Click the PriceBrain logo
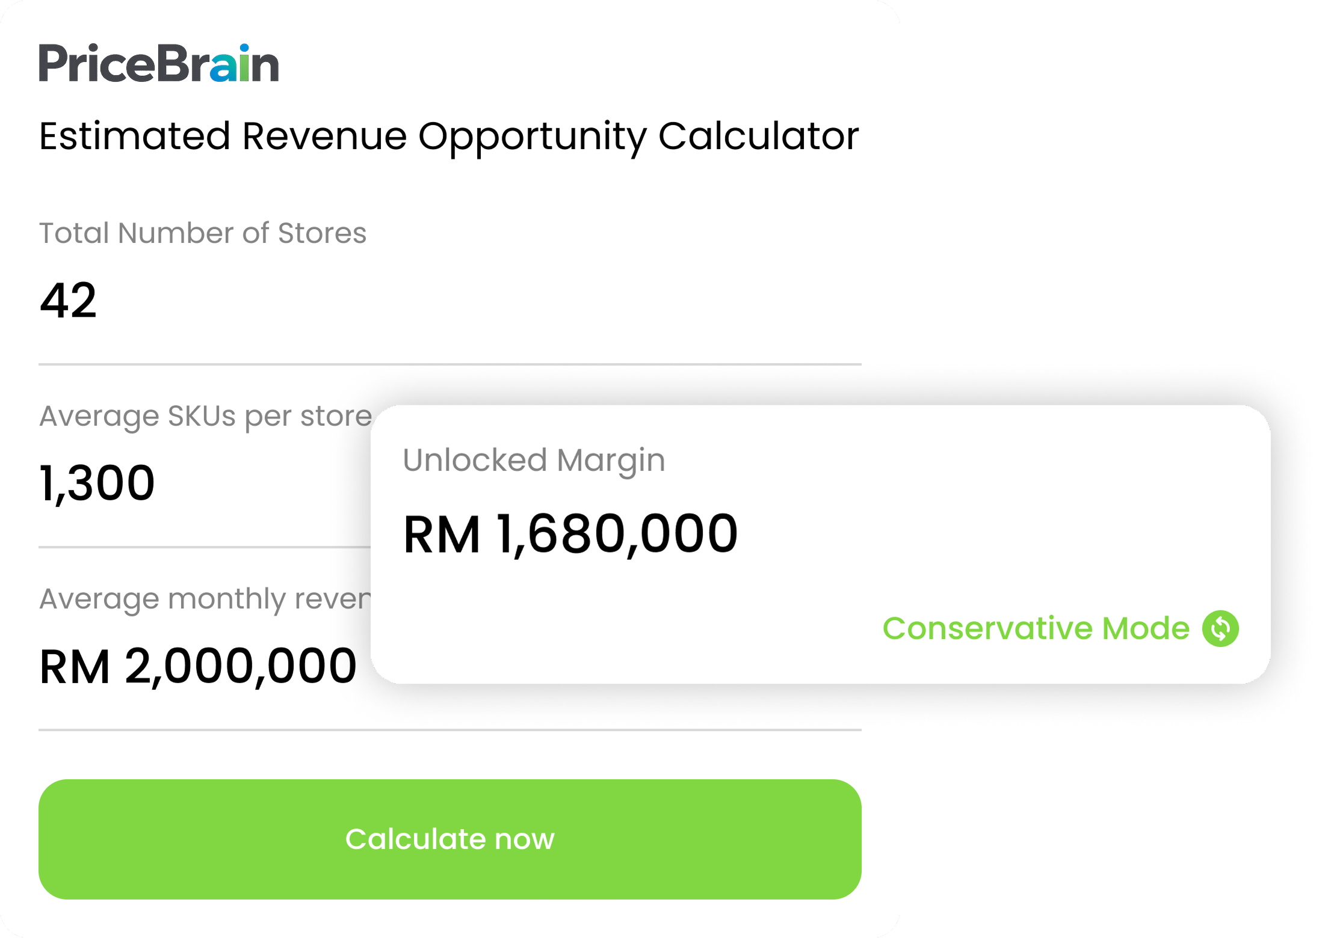Viewport: 1319px width, 938px height. point(159,63)
